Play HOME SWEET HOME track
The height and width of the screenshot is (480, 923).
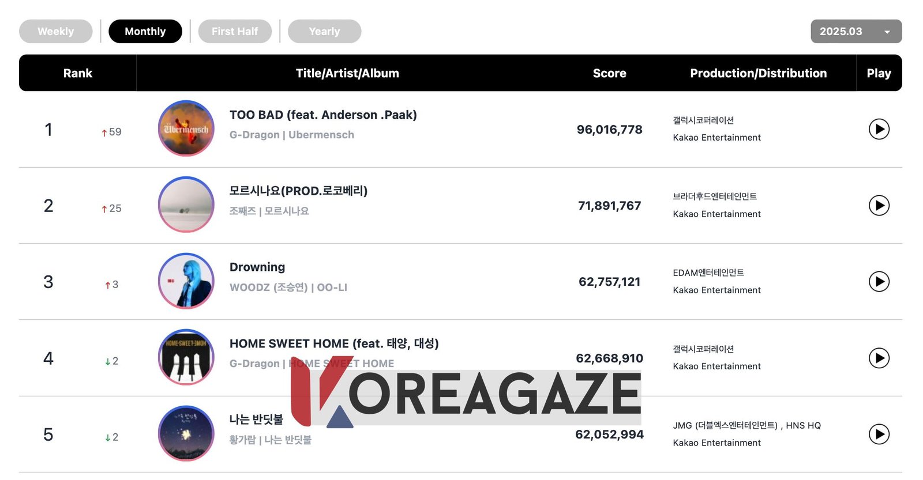point(879,358)
